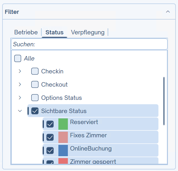The height and width of the screenshot is (171, 178).
Task: Select the Fixes Zimmer label
Action: (x=88, y=135)
